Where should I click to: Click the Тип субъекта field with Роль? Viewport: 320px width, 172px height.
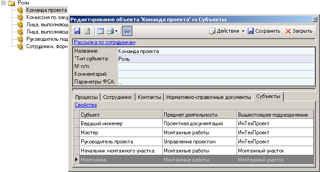216,59
